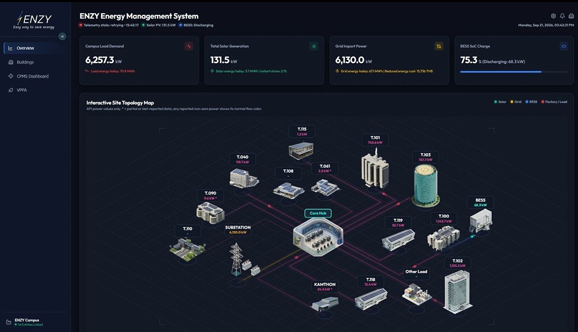Viewport: 578px width, 332px height.
Task: Click the BESS SoC charge progress bar
Action: click(x=514, y=72)
